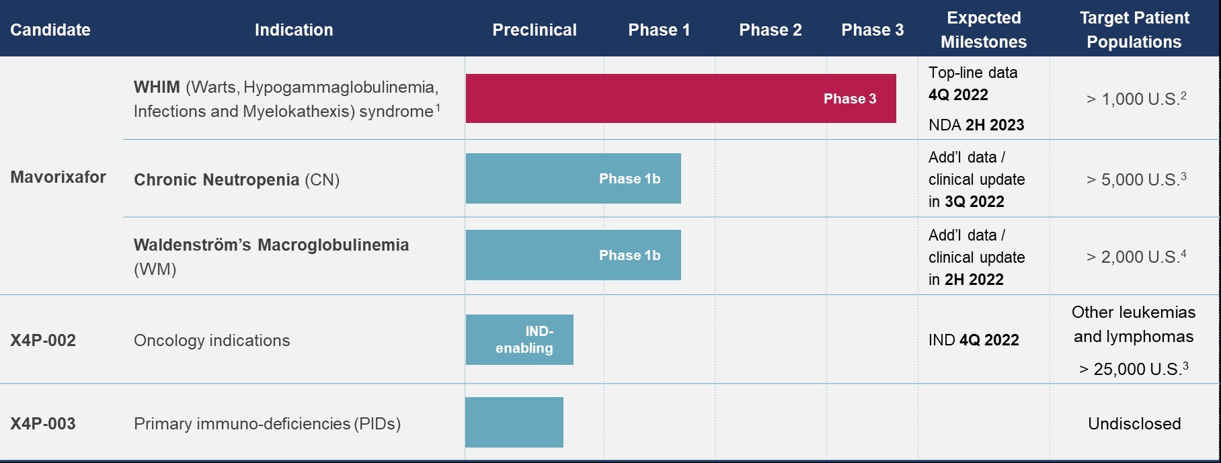Select the Candidate column header
The width and height of the screenshot is (1221, 463).
pos(50,30)
